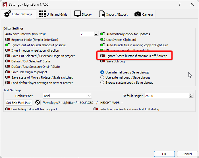The width and height of the screenshot is (199, 158).
Task: Toggle Beginner Mode (Simpler Interface)
Action: point(8,40)
